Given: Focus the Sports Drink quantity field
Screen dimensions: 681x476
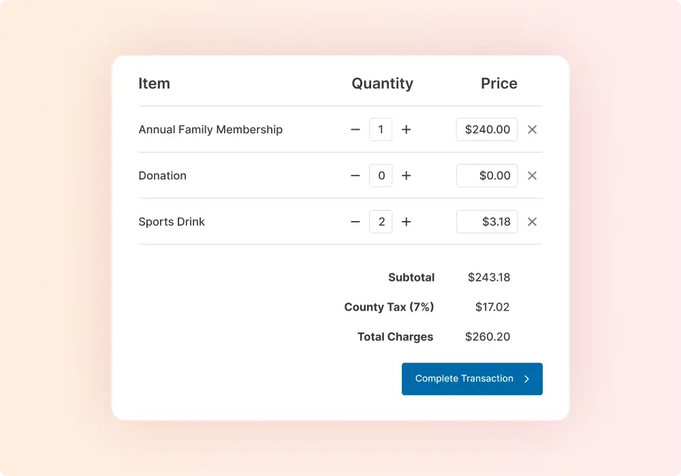Looking at the screenshot, I should (381, 222).
